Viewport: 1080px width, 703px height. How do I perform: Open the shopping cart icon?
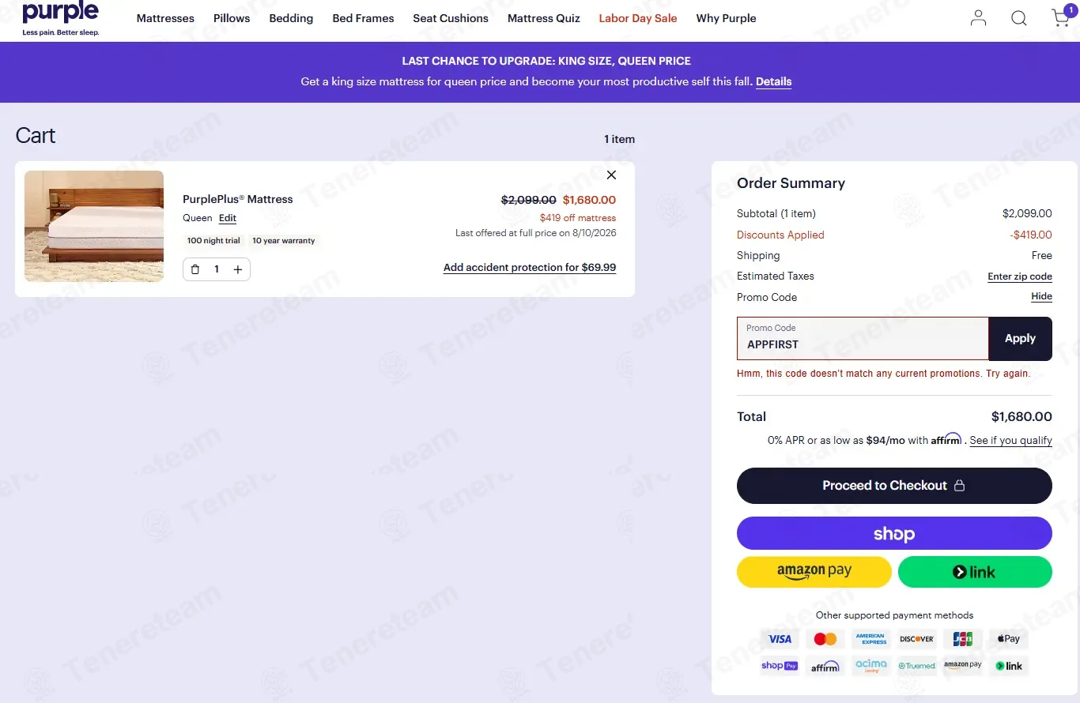click(1061, 17)
